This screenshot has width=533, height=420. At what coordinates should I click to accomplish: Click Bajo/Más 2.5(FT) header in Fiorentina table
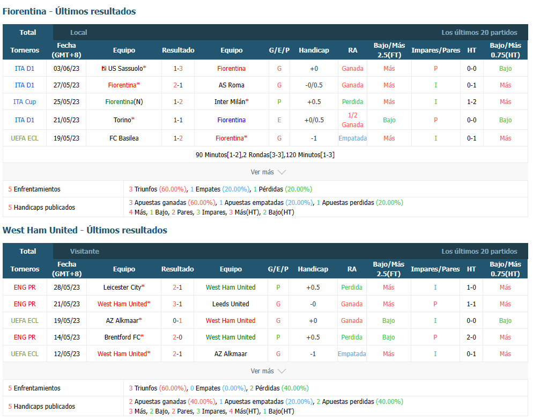pyautogui.click(x=389, y=50)
